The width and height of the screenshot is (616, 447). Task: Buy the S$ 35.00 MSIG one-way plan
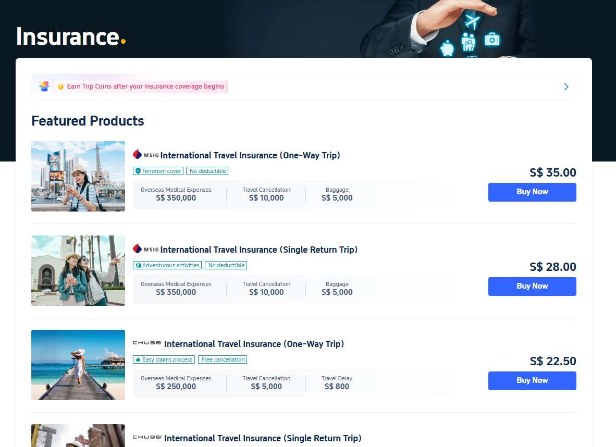pos(532,192)
